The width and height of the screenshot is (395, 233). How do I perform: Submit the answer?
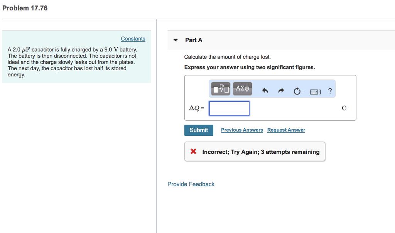click(x=199, y=130)
